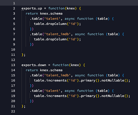
Task: Click 'table.dropColumn' on line 8
Action: [50, 39]
